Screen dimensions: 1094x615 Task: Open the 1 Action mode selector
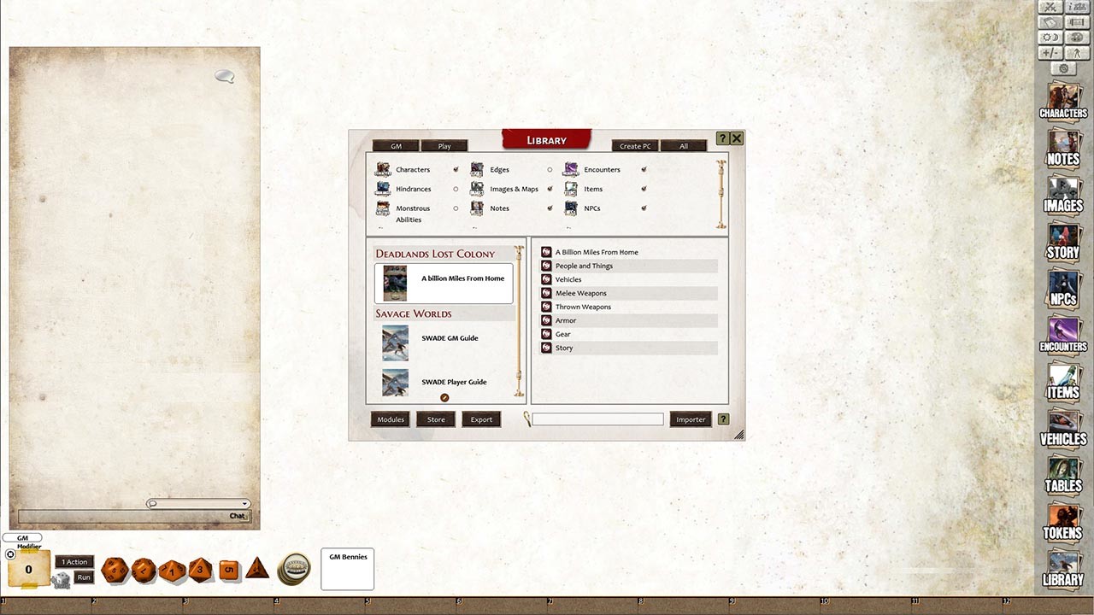tap(74, 561)
